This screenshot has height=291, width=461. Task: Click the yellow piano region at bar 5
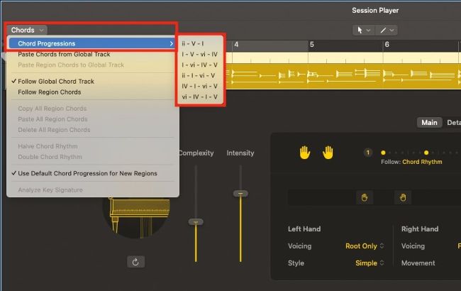tap(340, 75)
